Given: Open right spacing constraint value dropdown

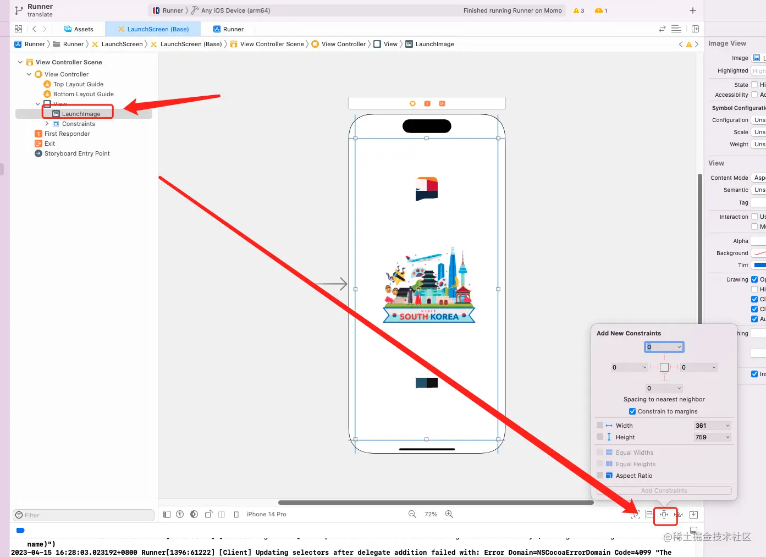Looking at the screenshot, I should pos(714,367).
